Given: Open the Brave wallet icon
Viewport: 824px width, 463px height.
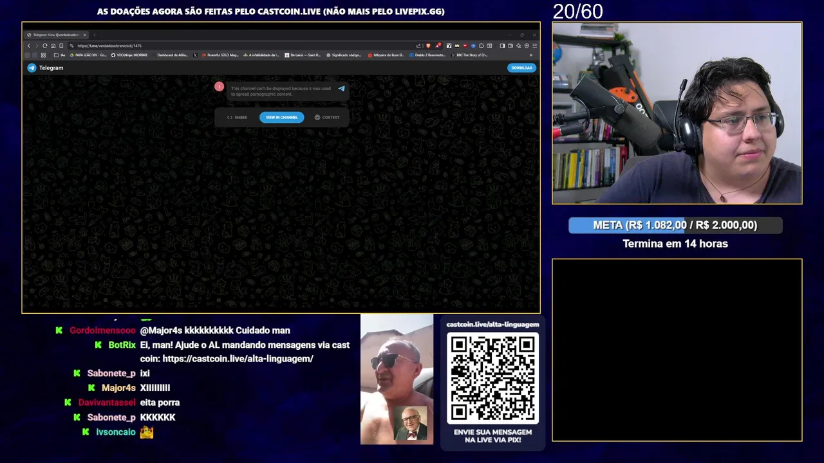Looking at the screenshot, I should [510, 46].
